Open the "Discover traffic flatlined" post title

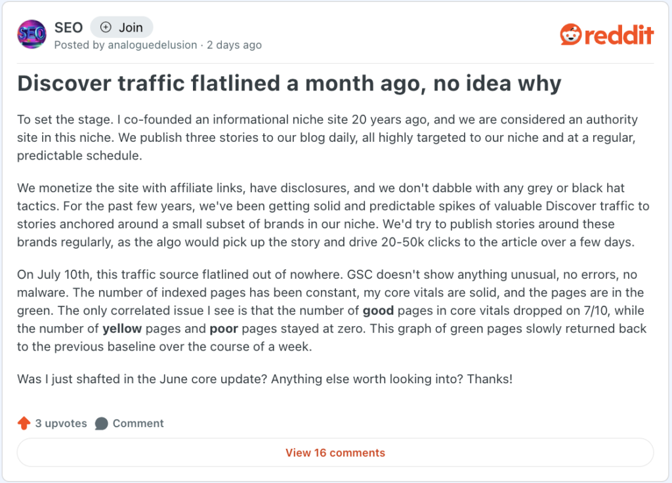click(289, 83)
